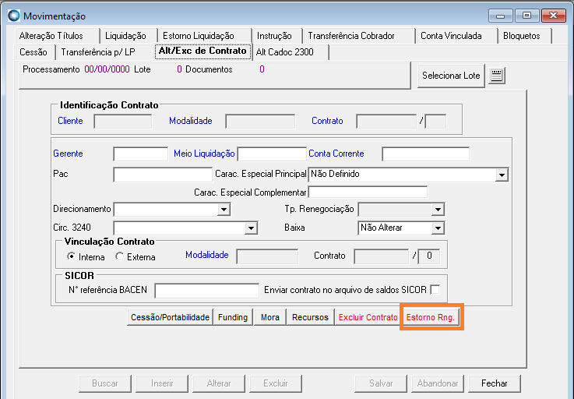Close the Movimentação window

click(553, 16)
